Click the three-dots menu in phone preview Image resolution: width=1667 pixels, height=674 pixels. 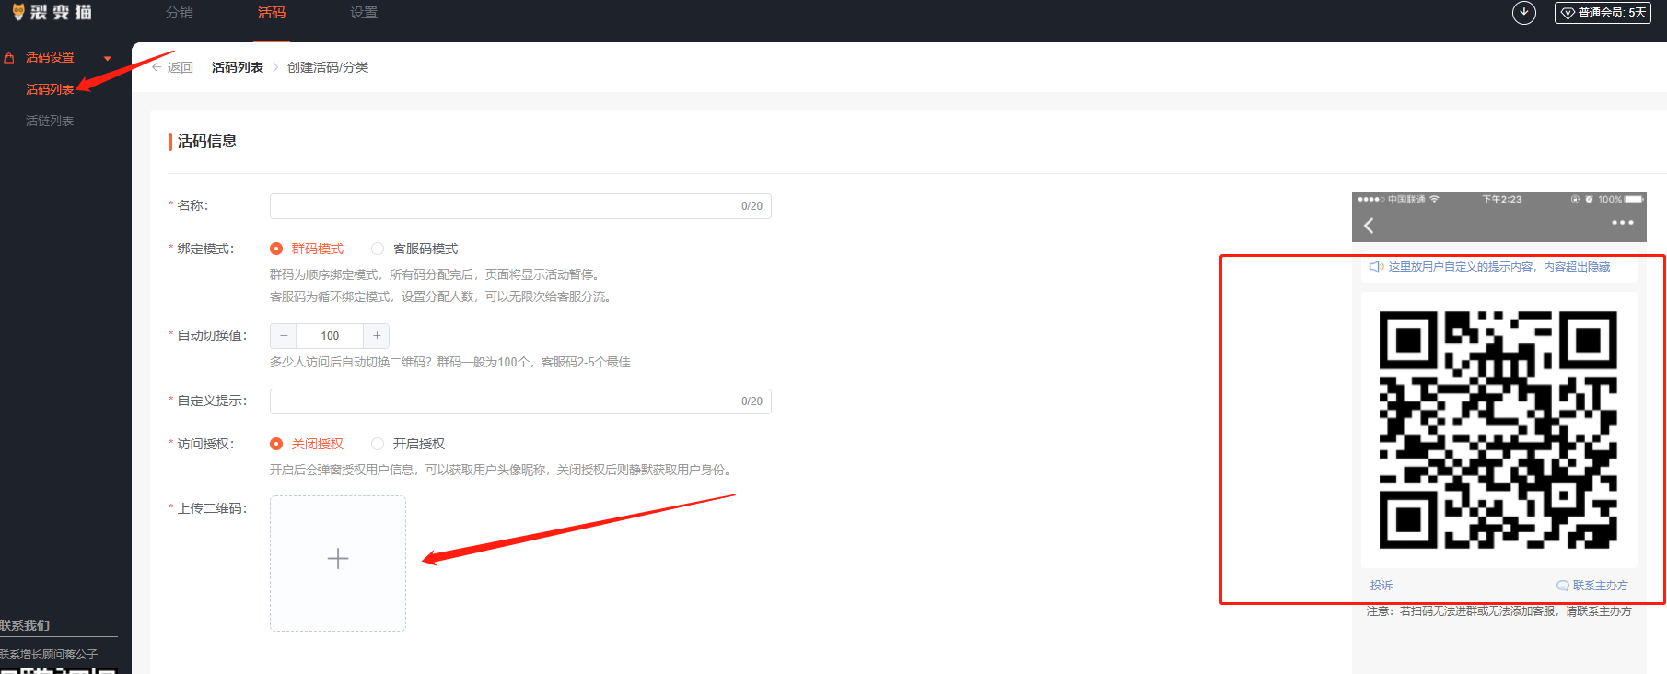click(1623, 223)
